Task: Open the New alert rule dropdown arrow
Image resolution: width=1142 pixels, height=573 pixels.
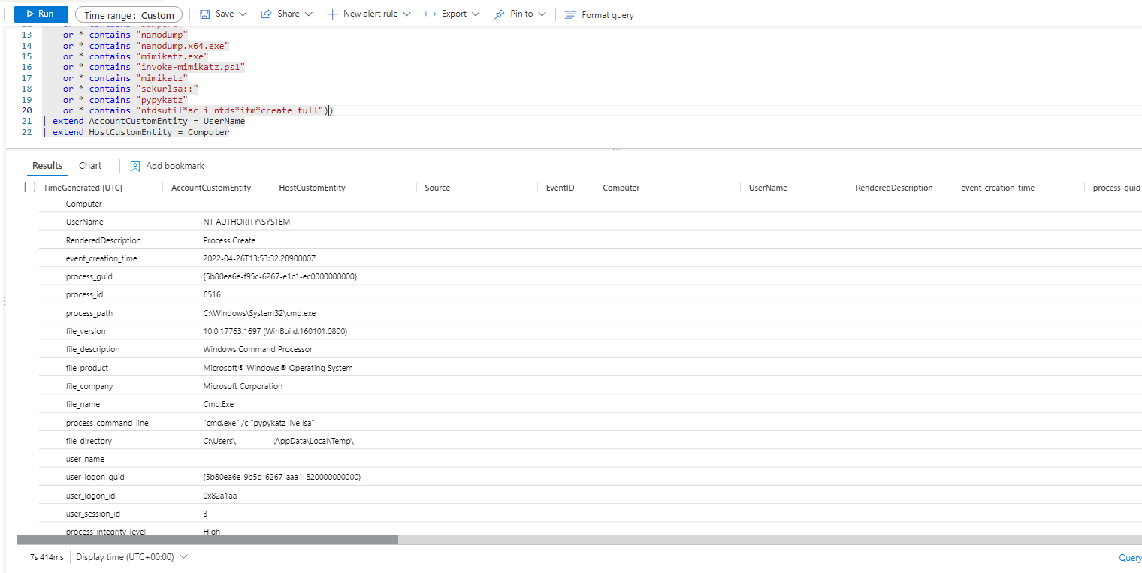Action: point(406,14)
